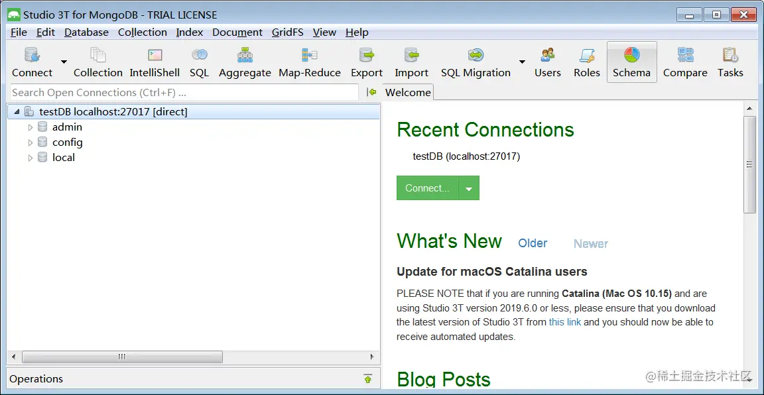
Task: Click the tree scrollbar left arrow
Action: click(x=13, y=357)
